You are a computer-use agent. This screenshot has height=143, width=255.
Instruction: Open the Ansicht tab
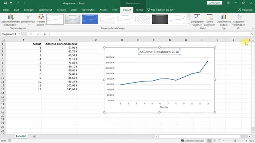pyautogui.click(x=104, y=10)
